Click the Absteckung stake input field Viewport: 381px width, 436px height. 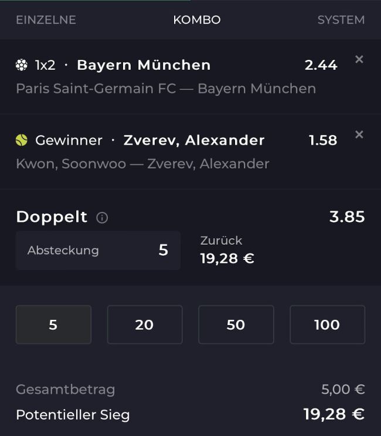[98, 250]
